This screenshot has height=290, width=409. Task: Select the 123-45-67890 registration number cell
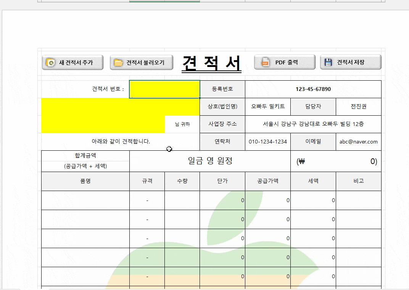coord(313,89)
